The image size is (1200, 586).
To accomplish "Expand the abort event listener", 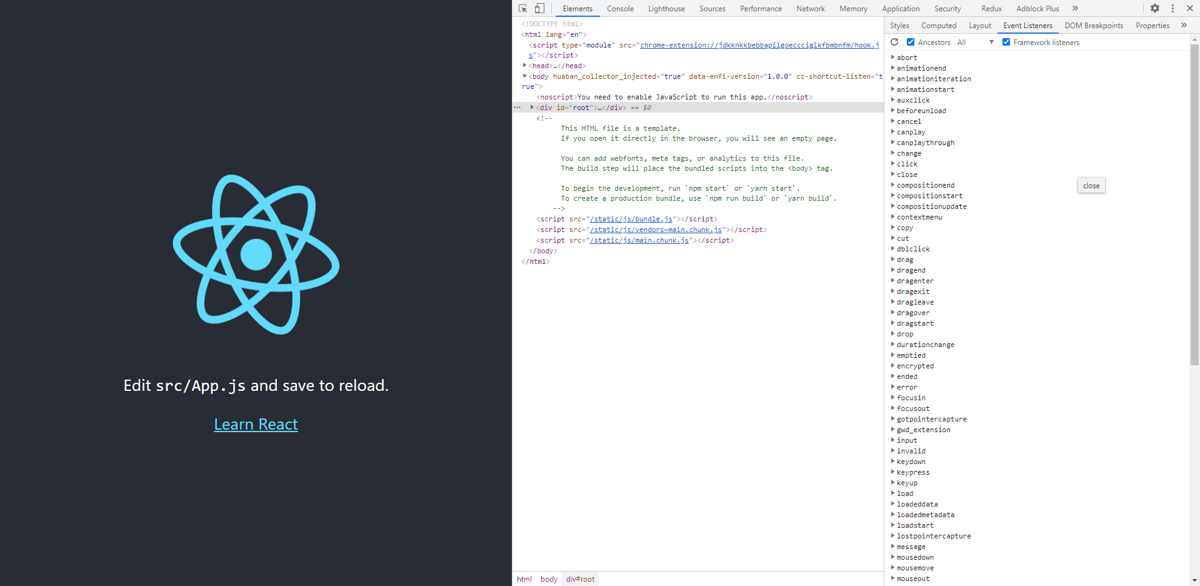I will (x=892, y=57).
